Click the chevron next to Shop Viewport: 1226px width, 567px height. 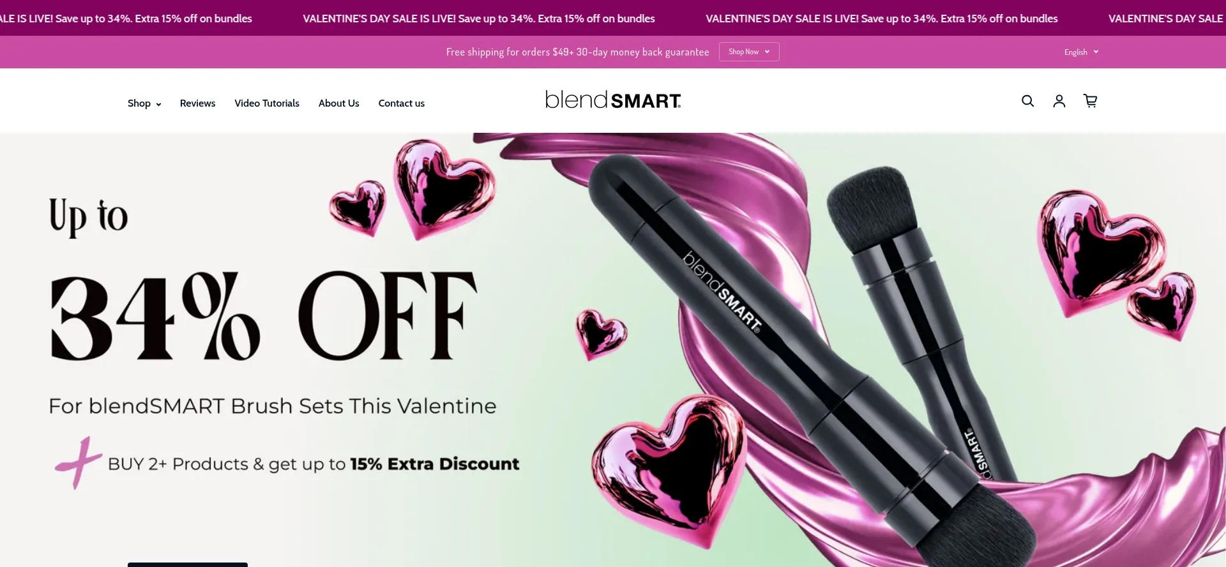point(158,104)
